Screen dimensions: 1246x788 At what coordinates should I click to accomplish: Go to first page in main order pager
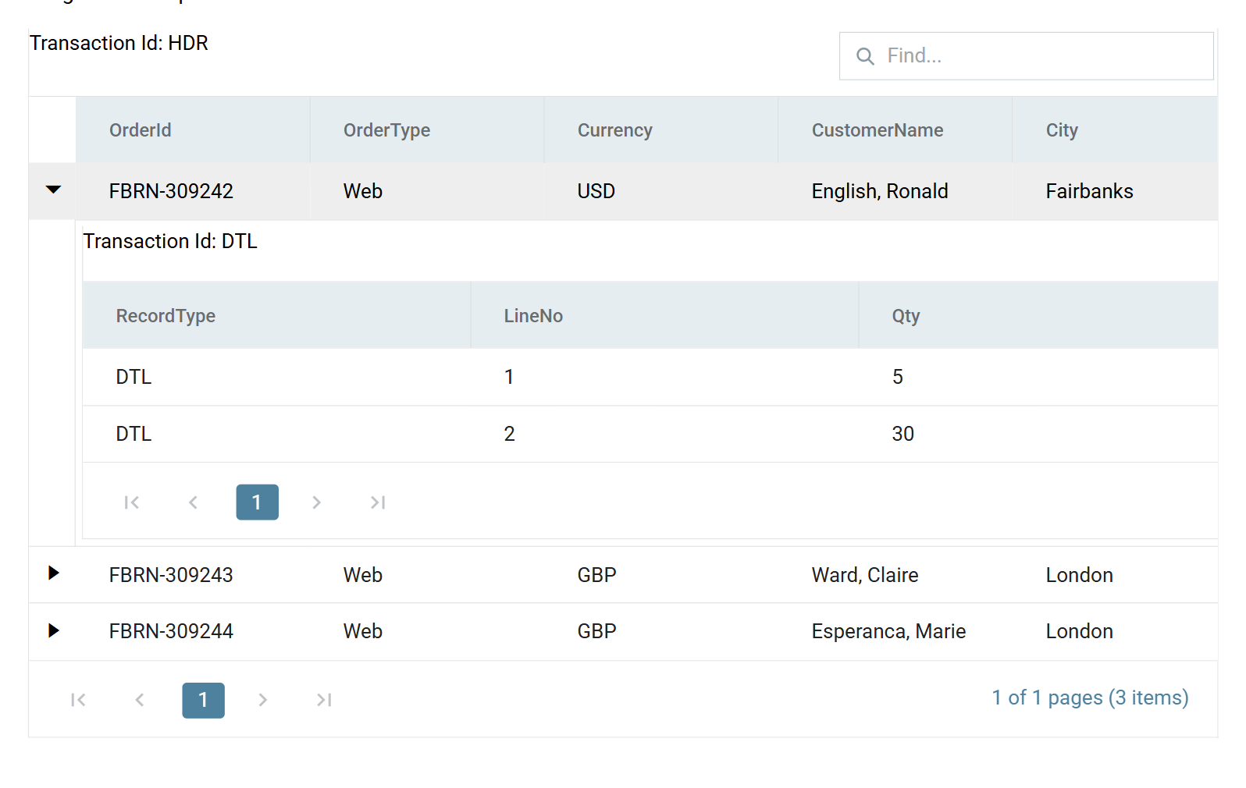(x=78, y=700)
